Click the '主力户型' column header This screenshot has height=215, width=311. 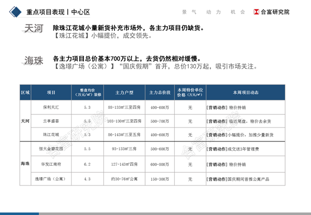124,92
